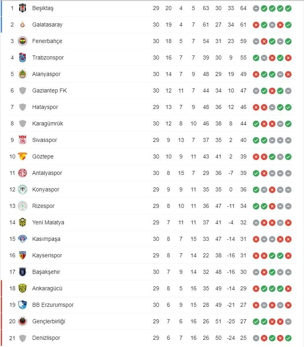Click the gray draw icon in Galatasaray's form
304x347 pixels.
272,25
